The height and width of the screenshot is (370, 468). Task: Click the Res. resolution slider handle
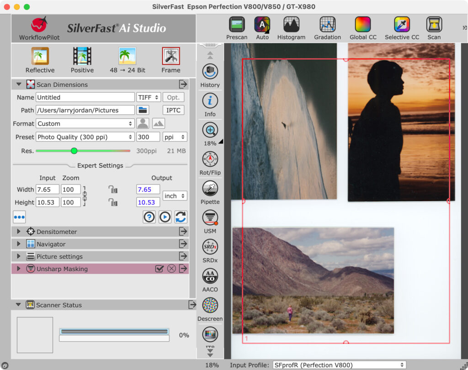pyautogui.click(x=74, y=151)
